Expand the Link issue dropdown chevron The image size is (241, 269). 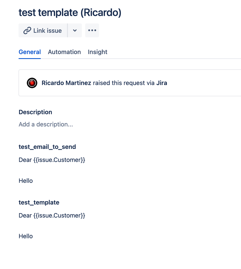click(x=75, y=30)
